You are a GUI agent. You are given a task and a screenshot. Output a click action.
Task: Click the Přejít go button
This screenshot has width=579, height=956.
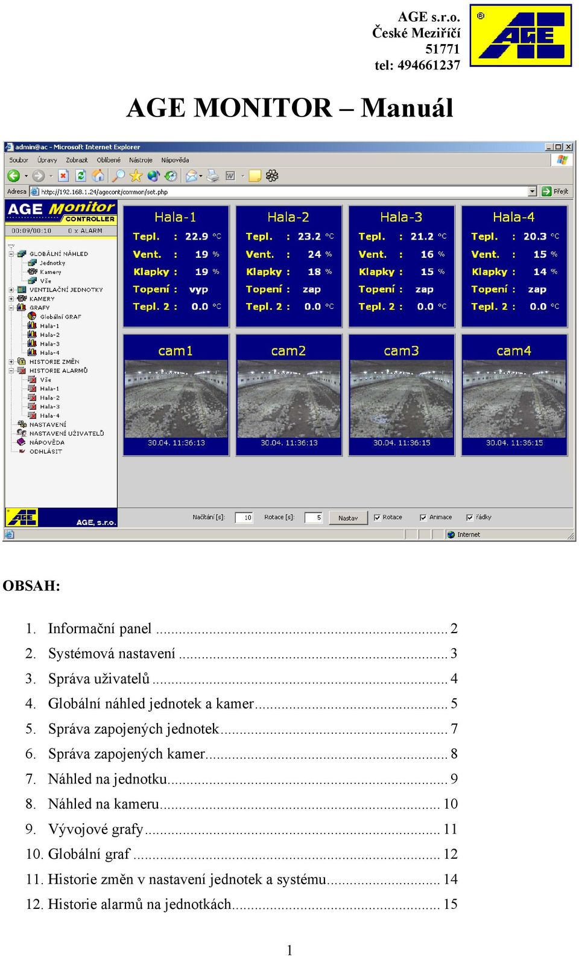pyautogui.click(x=555, y=192)
